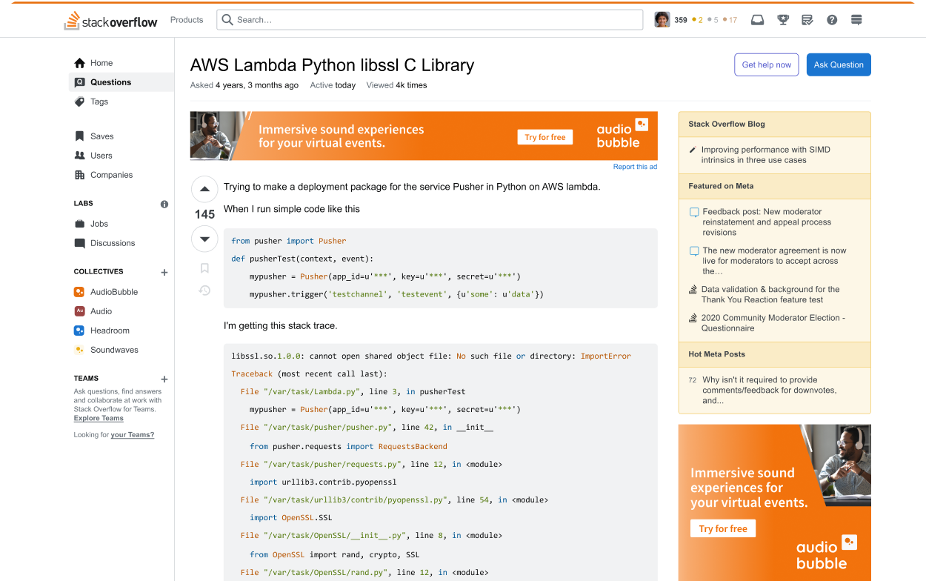
Task: Bookmark the question with save icon
Action: click(204, 268)
